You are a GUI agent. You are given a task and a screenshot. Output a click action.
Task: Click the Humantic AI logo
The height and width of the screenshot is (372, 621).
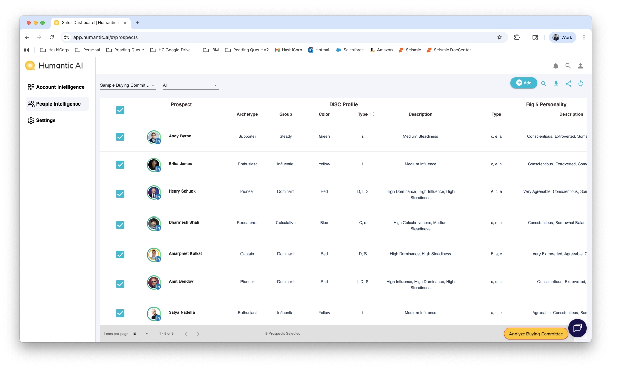tap(54, 65)
